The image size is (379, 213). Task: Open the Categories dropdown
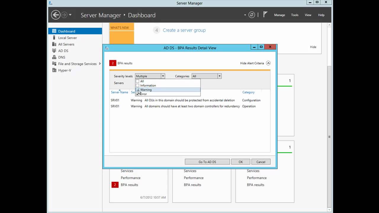click(207, 76)
